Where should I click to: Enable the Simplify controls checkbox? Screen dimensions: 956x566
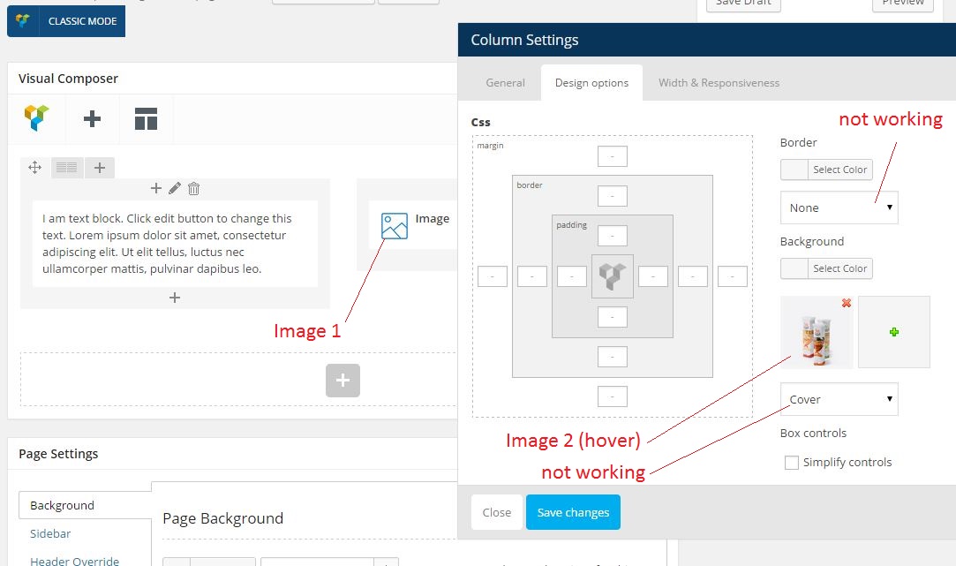pyautogui.click(x=792, y=463)
